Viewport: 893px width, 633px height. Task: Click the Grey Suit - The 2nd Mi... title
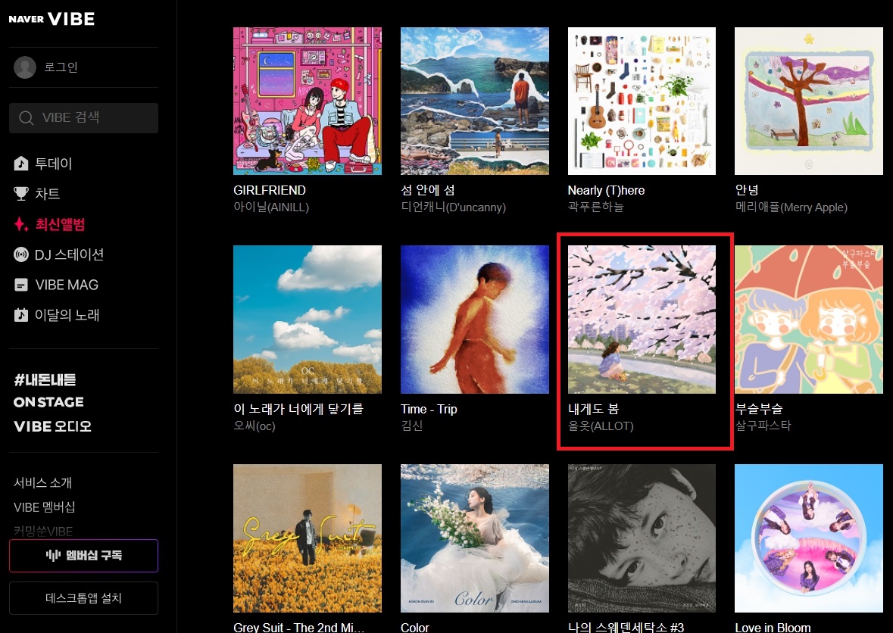click(x=298, y=627)
